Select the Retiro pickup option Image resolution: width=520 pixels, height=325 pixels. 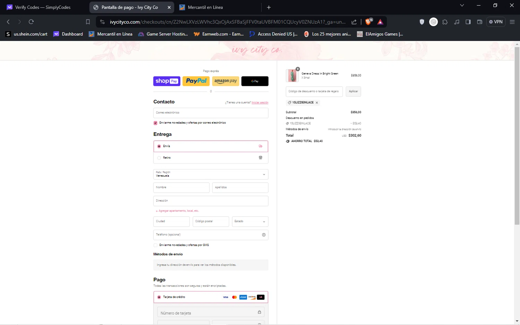tap(211, 158)
